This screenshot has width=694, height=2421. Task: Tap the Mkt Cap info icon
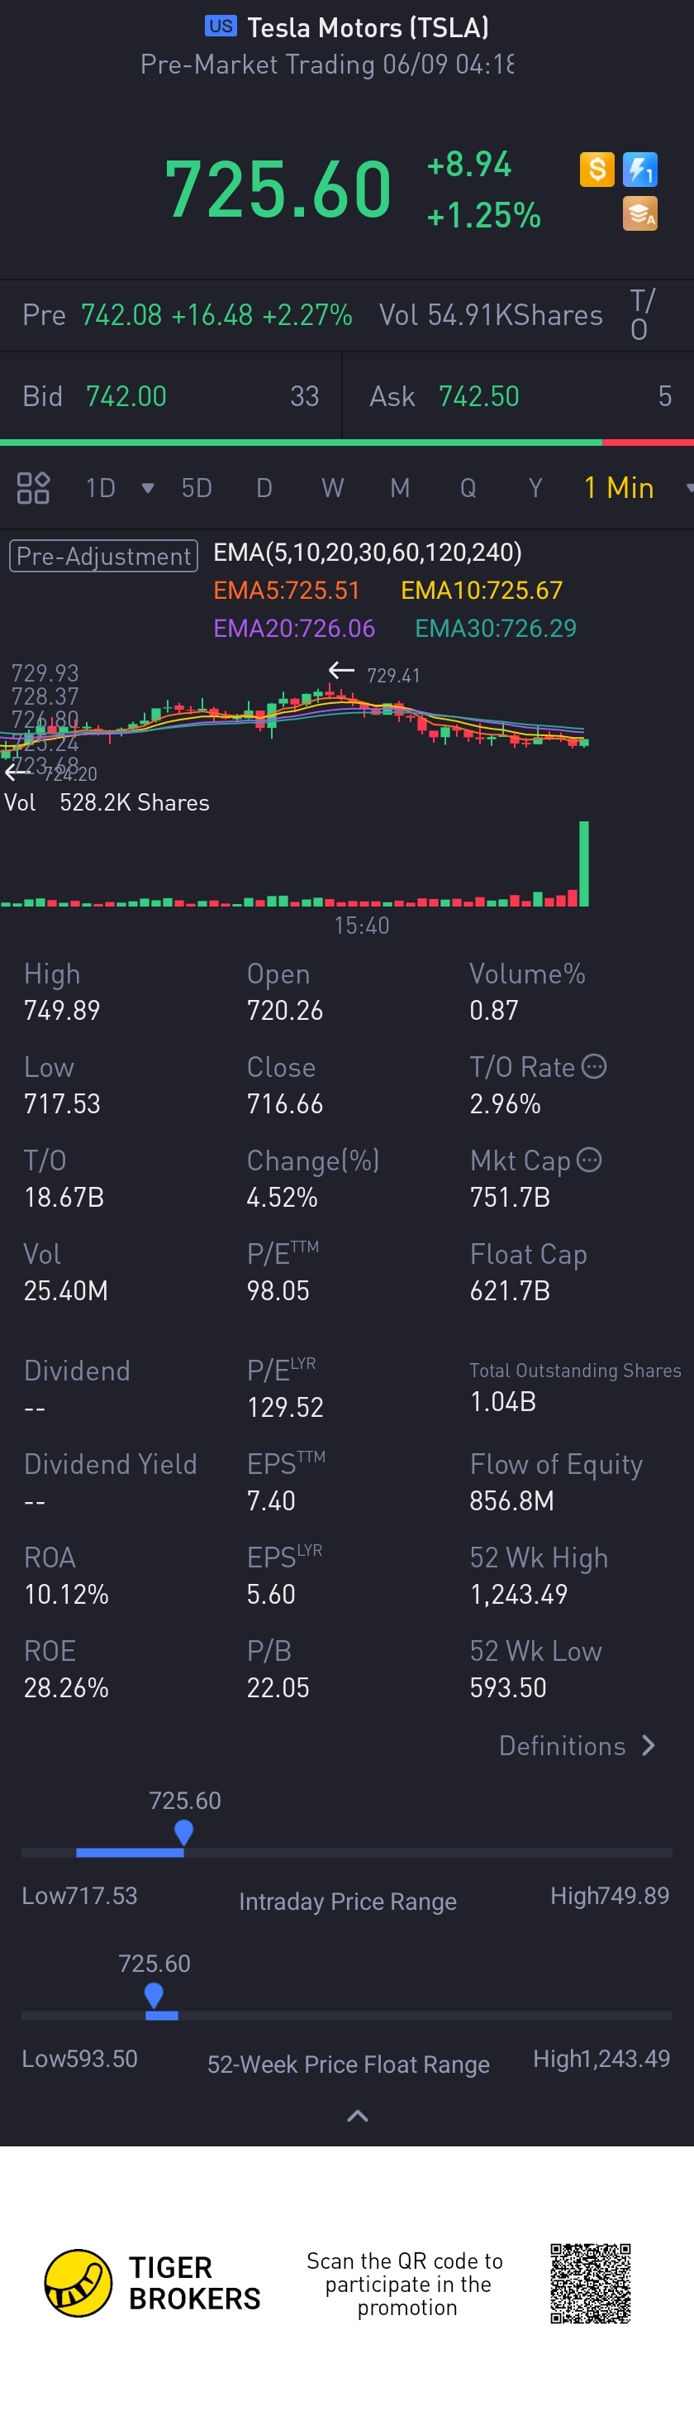click(589, 1160)
